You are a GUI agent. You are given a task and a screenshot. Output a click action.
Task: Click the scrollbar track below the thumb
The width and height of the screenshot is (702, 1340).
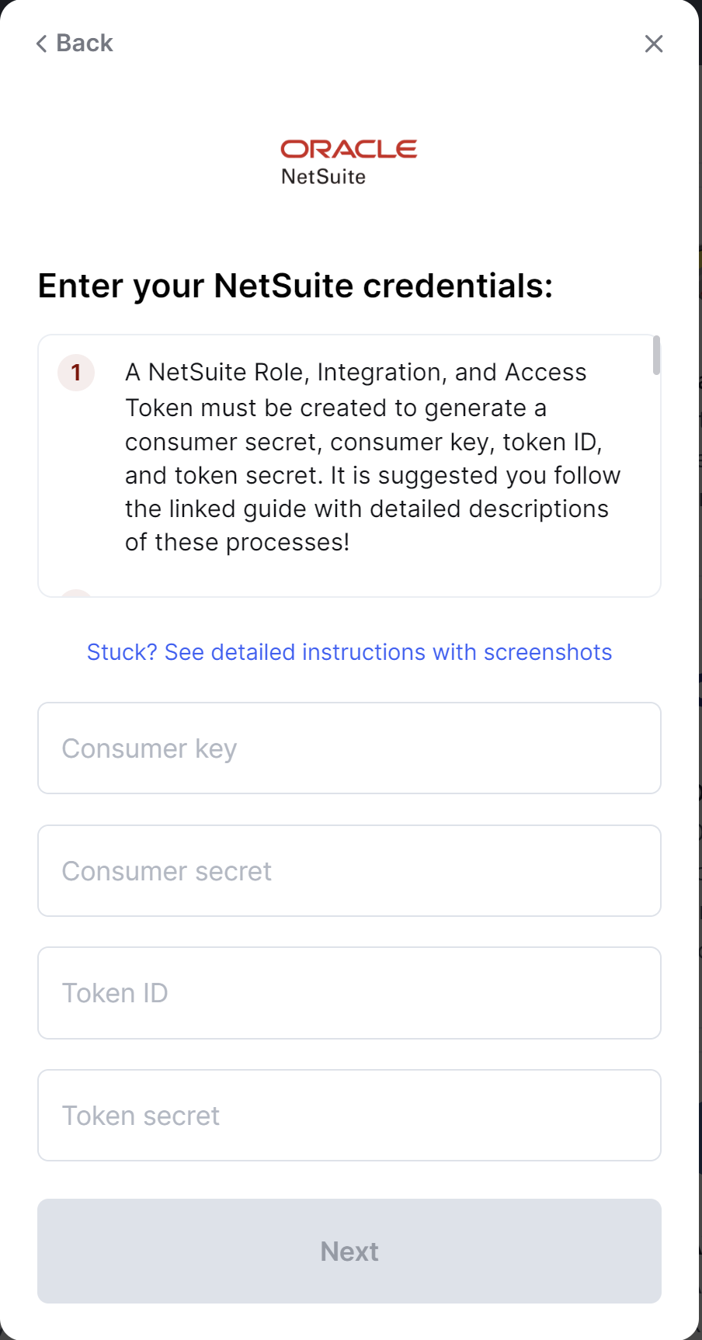(657, 481)
